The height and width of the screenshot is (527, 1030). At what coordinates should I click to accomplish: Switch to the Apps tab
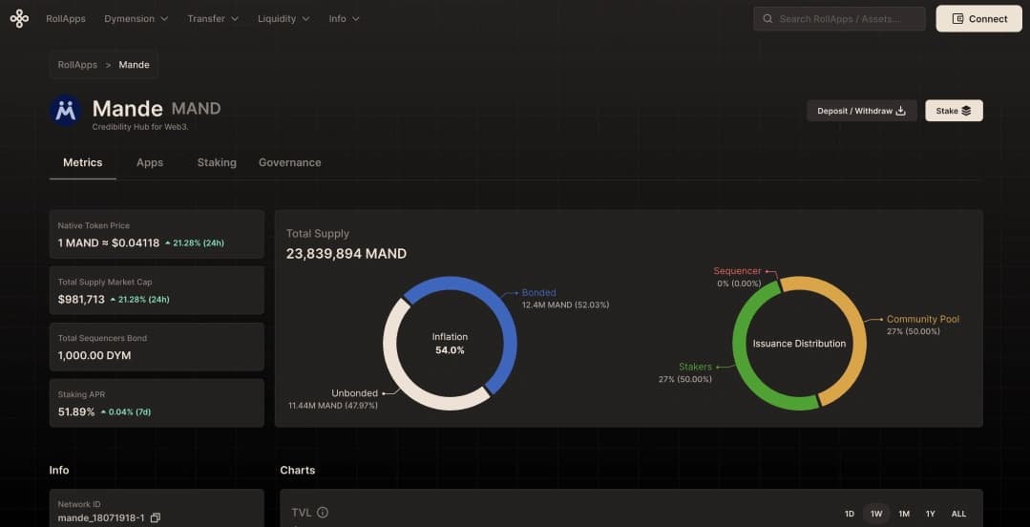click(150, 162)
